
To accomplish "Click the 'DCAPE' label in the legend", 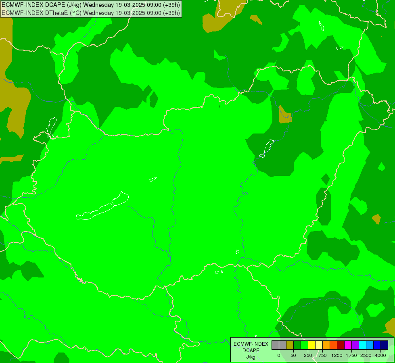I will pos(251,350).
